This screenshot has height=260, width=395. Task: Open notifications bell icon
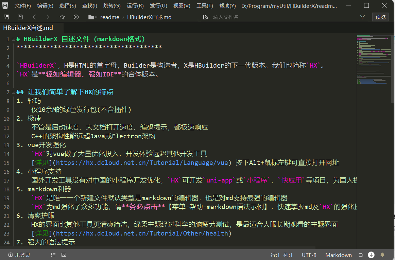(x=382, y=255)
